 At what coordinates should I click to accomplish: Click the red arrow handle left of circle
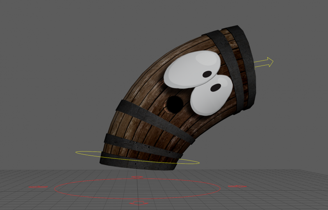(38, 187)
